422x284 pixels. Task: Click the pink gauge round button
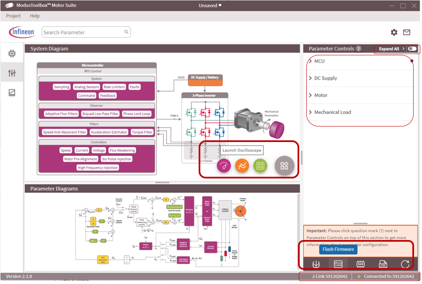coord(224,166)
